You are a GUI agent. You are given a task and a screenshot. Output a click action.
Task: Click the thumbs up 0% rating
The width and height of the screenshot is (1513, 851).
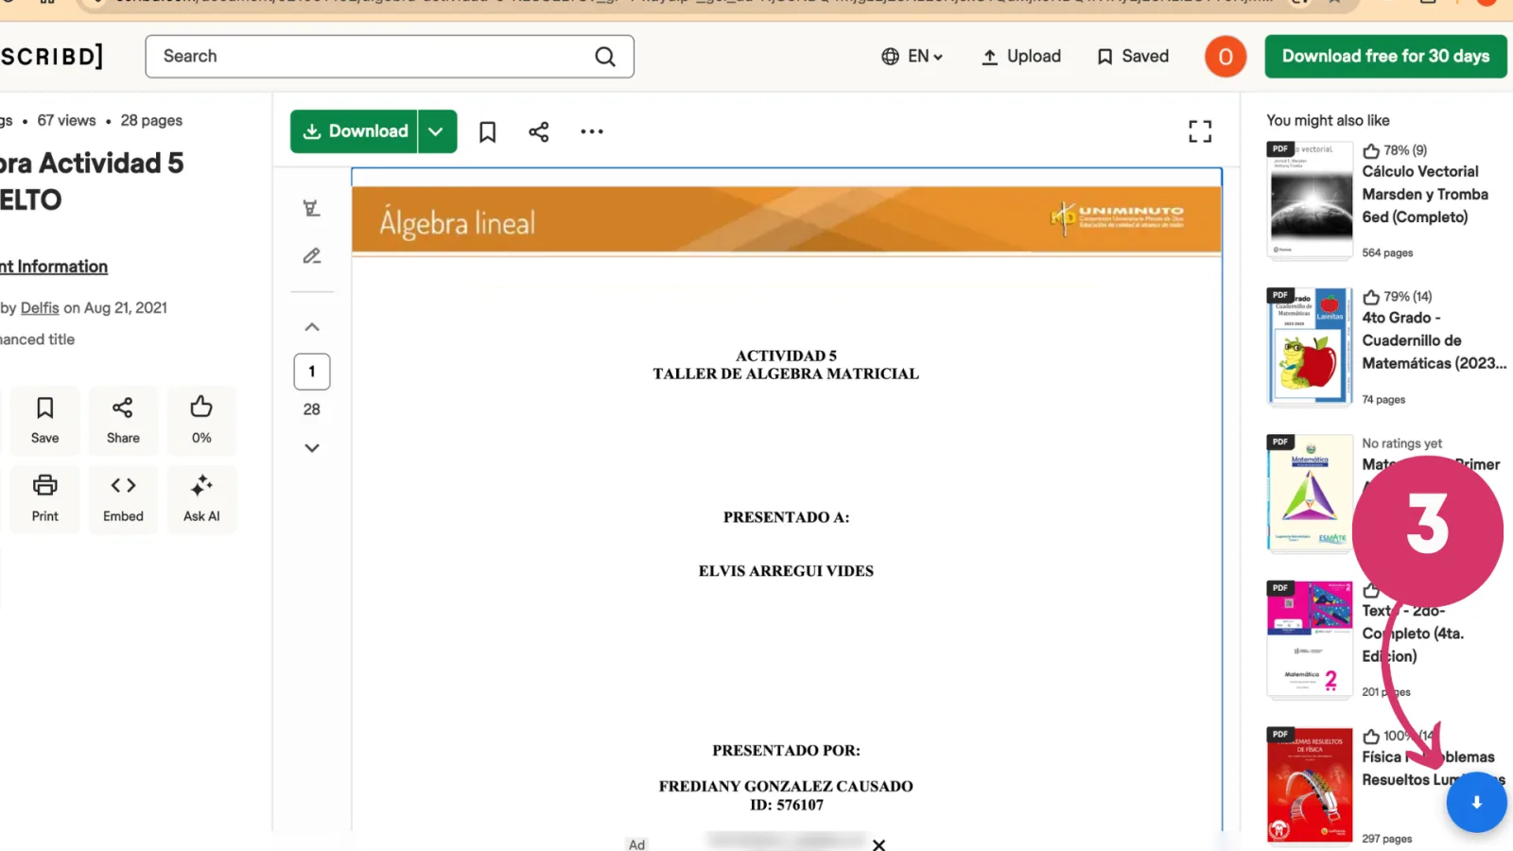[x=201, y=421]
